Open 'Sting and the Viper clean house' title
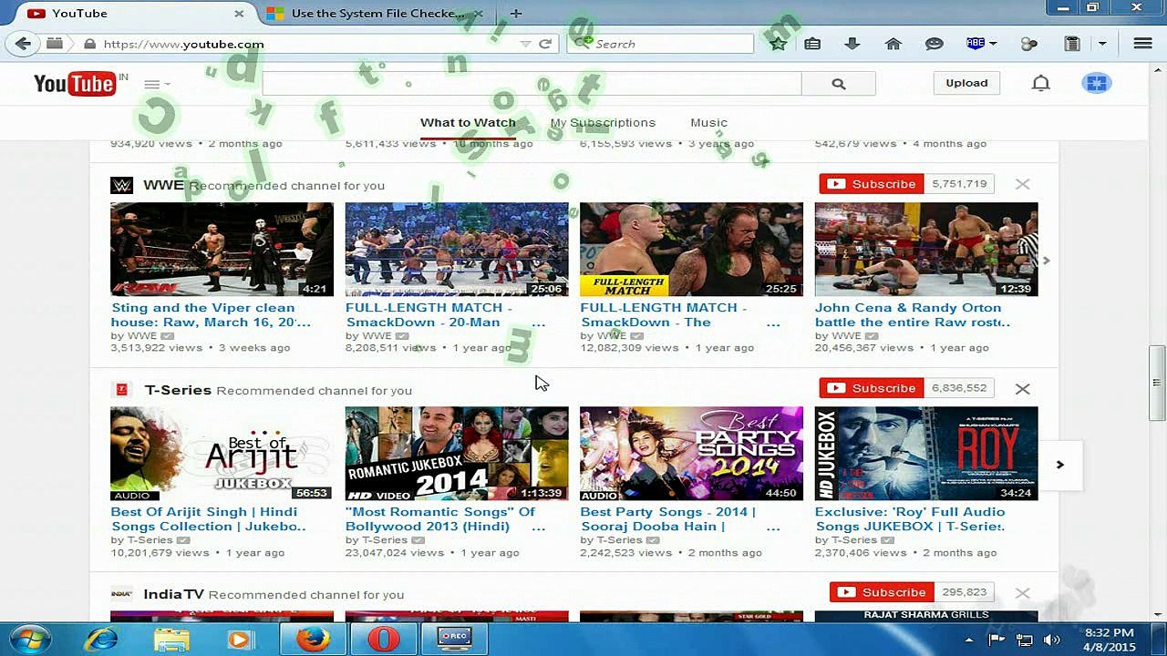Screen dimensions: 1167x656 pos(211,315)
